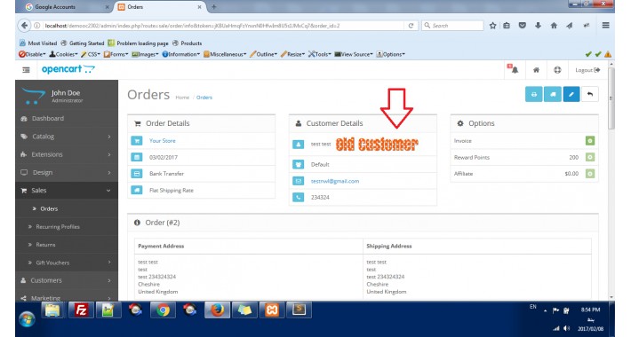Click the green add Reward Points button
The image size is (631, 337).
click(x=590, y=158)
